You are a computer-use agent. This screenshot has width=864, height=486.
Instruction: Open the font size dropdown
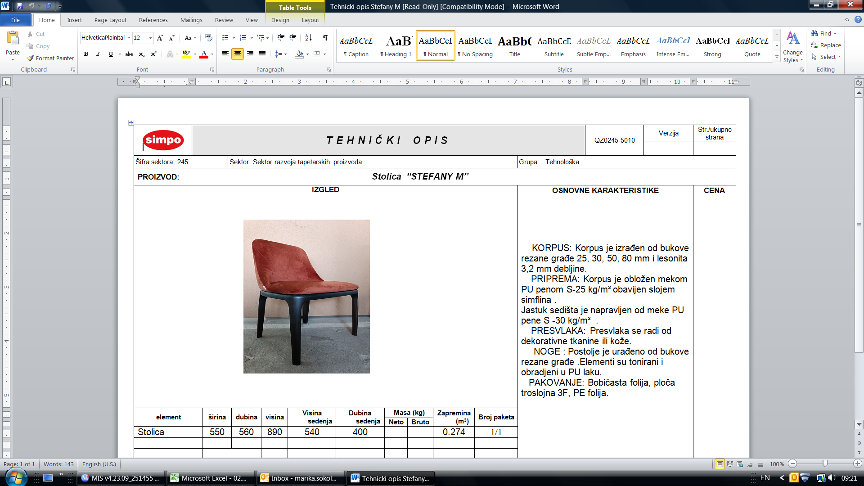[x=150, y=38]
